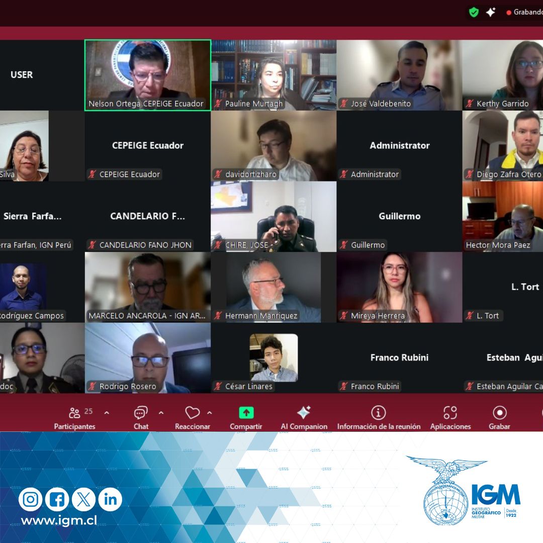Click muted mic icon beside CEPEIGE Ecuador label
The height and width of the screenshot is (543, 543).
pos(92,174)
